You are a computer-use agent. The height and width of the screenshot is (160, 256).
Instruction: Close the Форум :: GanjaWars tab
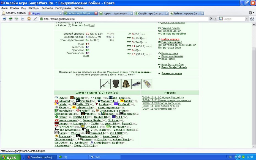(x=131, y=13)
